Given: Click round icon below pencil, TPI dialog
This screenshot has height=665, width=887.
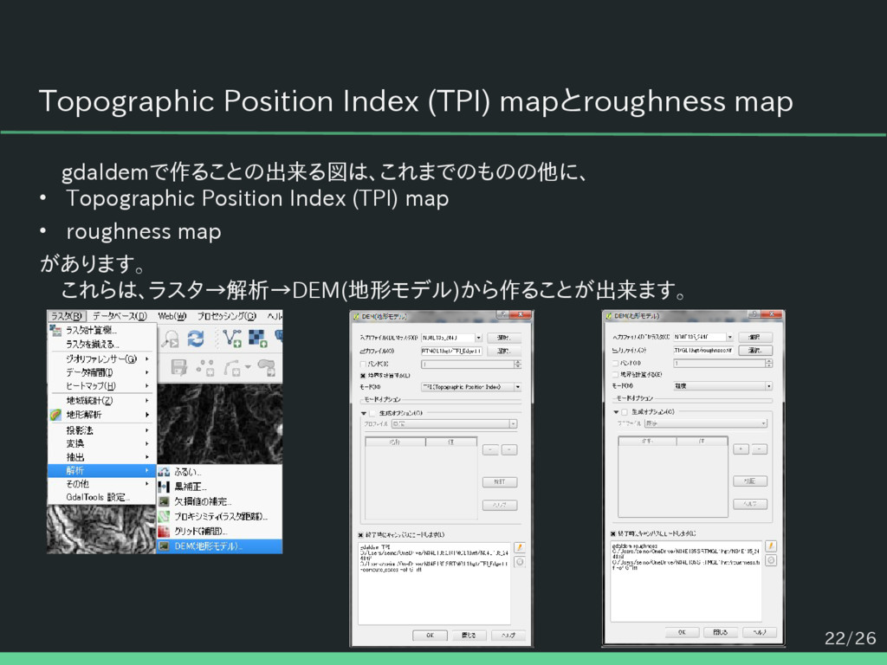Looking at the screenshot, I should 520,561.
